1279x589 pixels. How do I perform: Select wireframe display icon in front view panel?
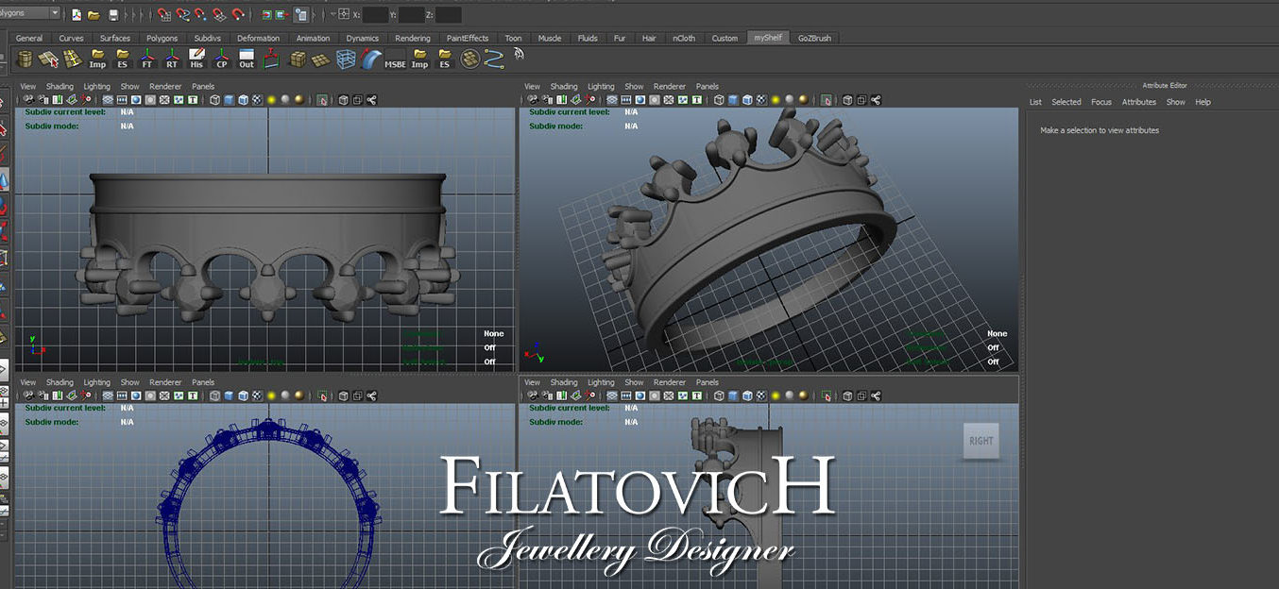pos(213,100)
